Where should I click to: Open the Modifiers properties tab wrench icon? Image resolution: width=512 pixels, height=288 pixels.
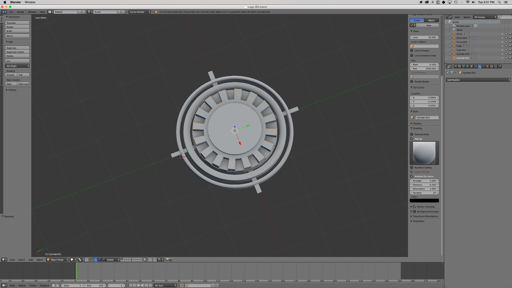click(x=479, y=66)
